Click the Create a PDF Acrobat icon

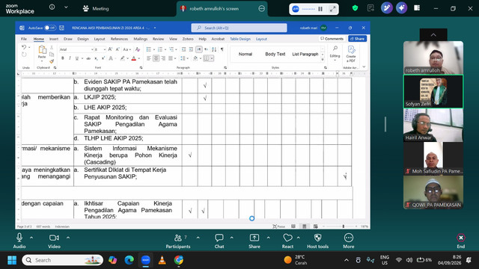(x=351, y=54)
